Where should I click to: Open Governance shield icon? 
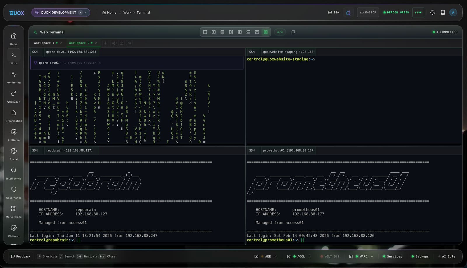pyautogui.click(x=14, y=192)
